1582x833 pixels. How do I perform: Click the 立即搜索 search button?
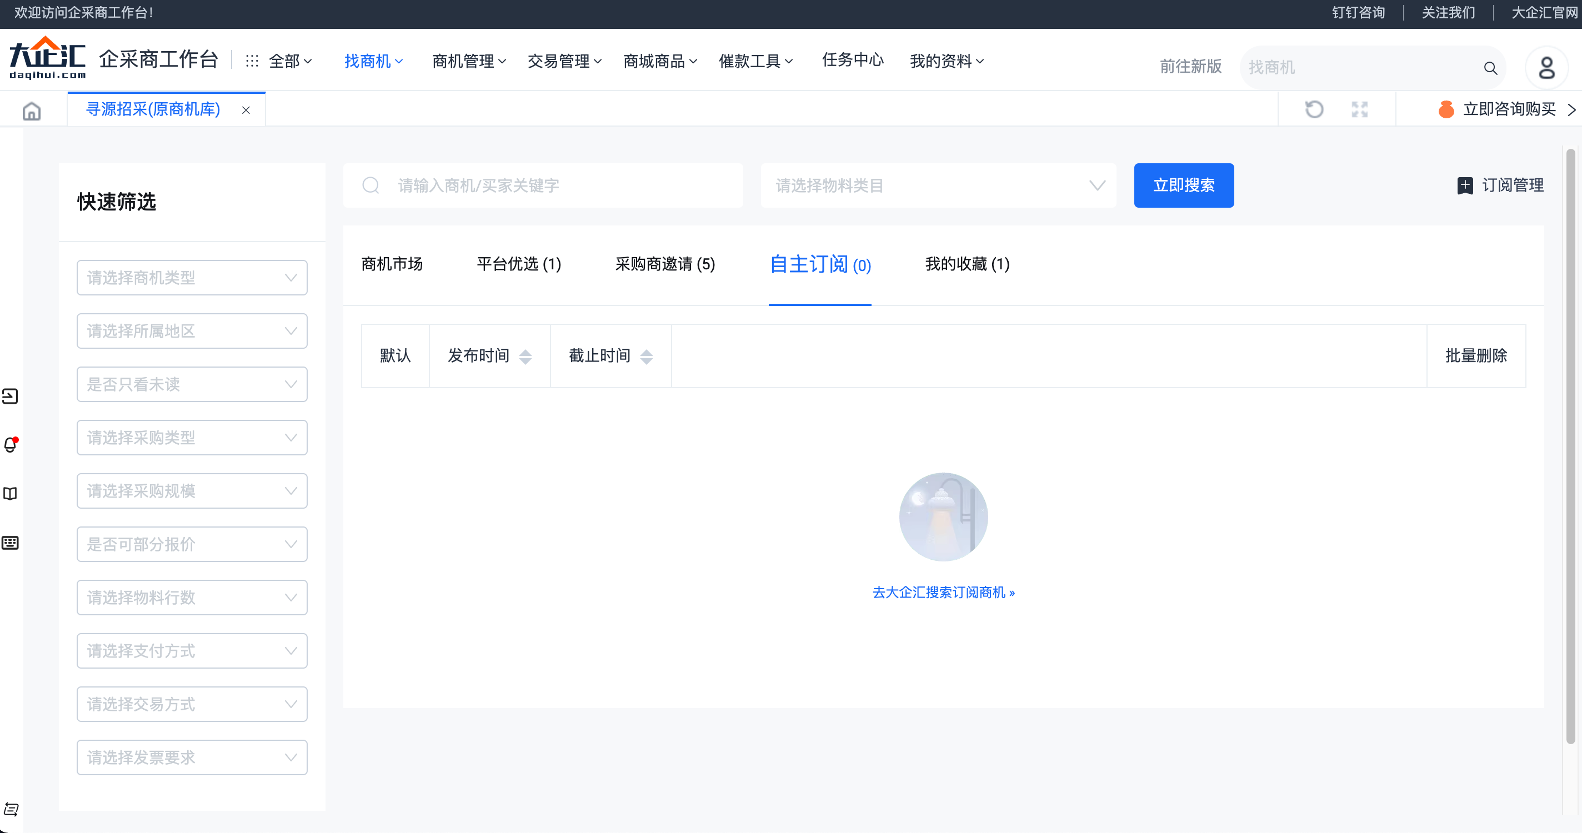coord(1183,185)
